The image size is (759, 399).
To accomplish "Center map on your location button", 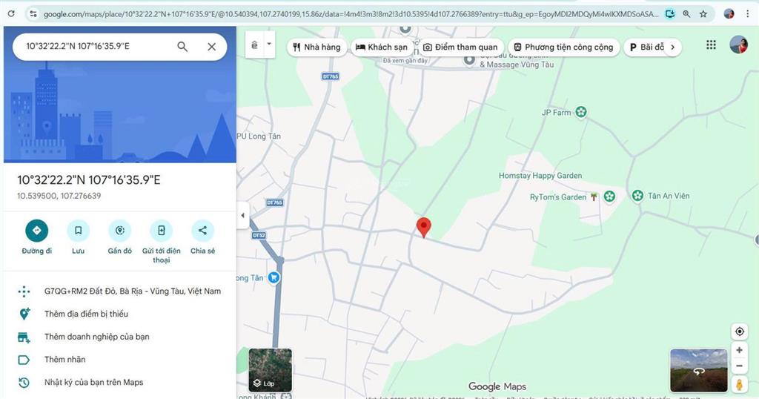I will click(739, 332).
